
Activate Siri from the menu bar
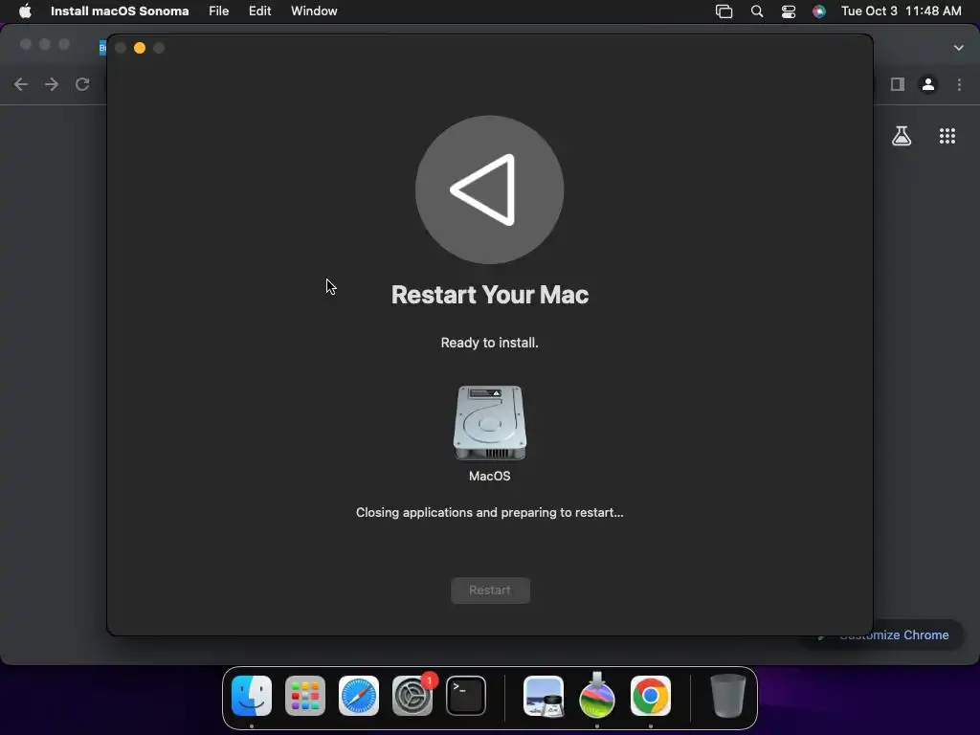point(819,11)
